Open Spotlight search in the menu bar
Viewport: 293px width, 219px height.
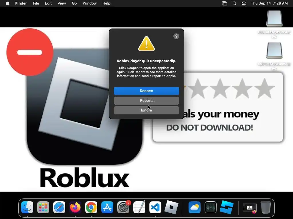click(x=234, y=3)
